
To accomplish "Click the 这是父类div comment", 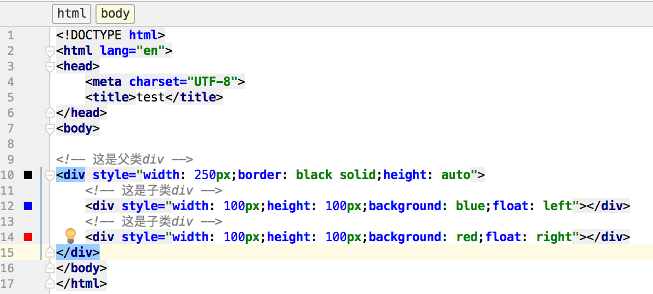I will point(125,159).
